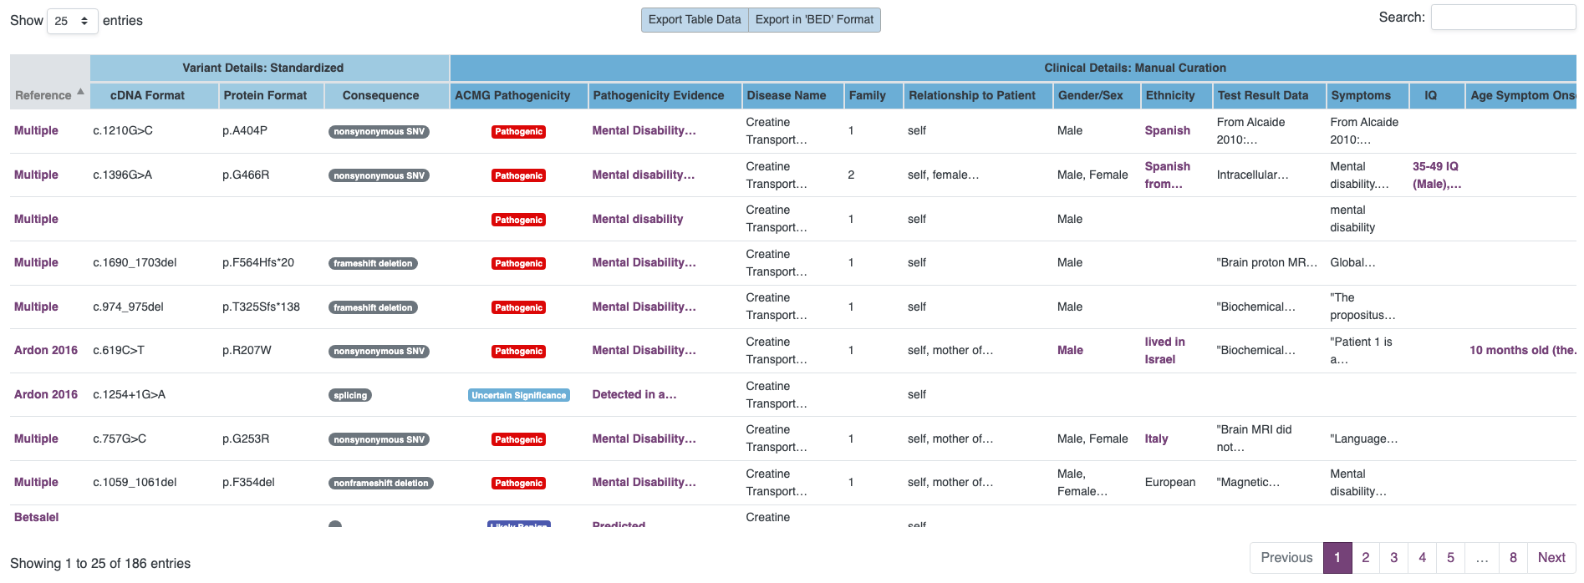Go to pagination page 3

click(x=1394, y=558)
